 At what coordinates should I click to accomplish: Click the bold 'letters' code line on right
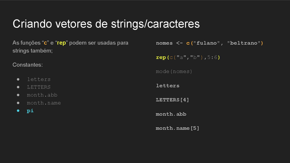click(x=168, y=86)
